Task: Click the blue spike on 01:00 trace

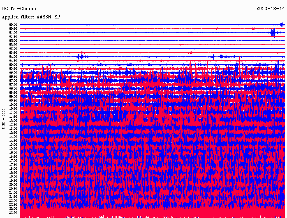Action: (x=273, y=33)
